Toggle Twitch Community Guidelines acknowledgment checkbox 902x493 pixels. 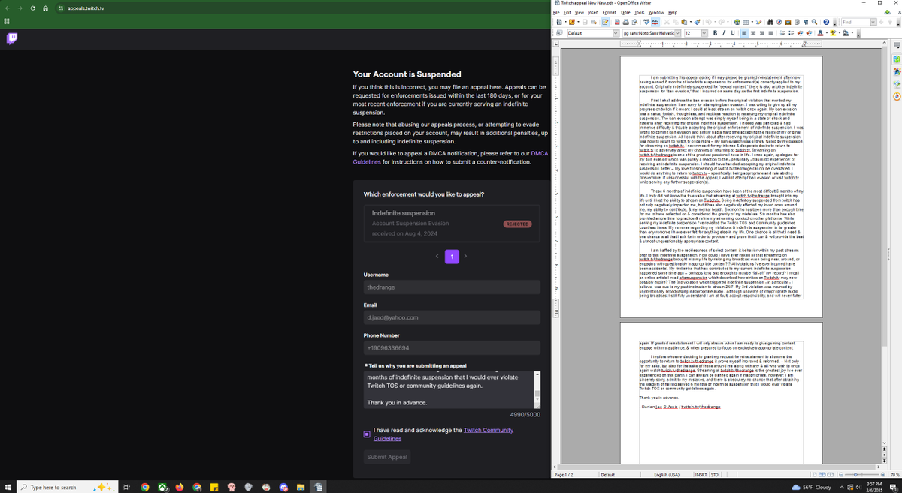coord(367,434)
